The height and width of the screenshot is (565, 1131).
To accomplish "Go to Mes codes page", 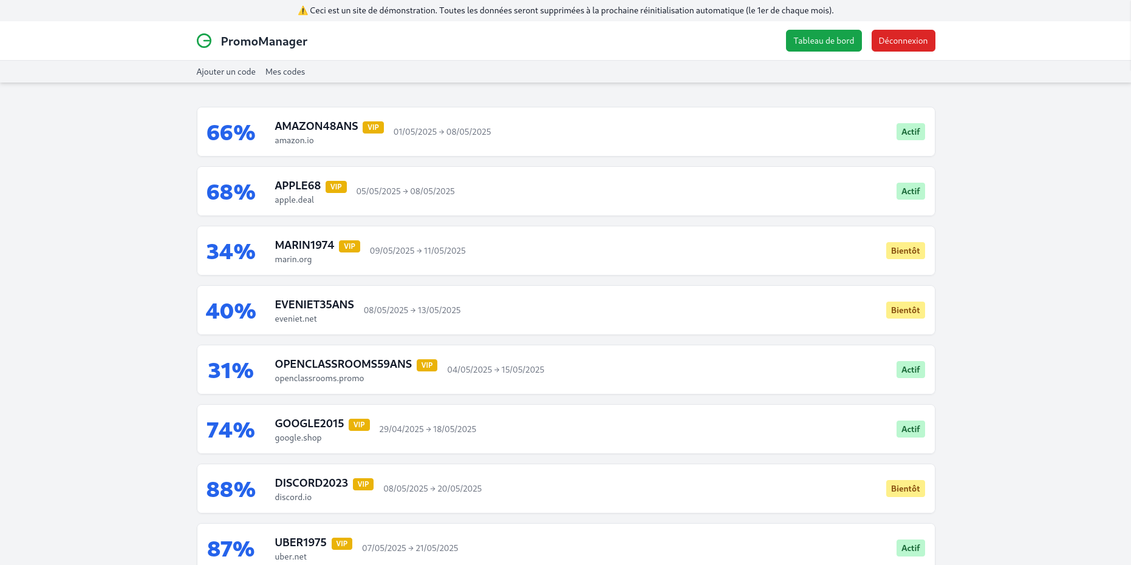I will point(285,72).
